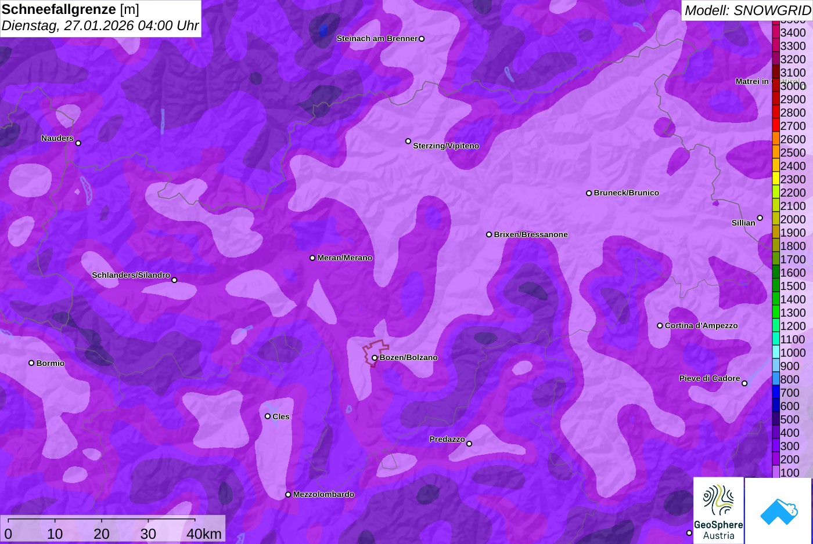Select the 1500 m green legend swatch
The height and width of the screenshot is (544, 813).
[x=775, y=285]
